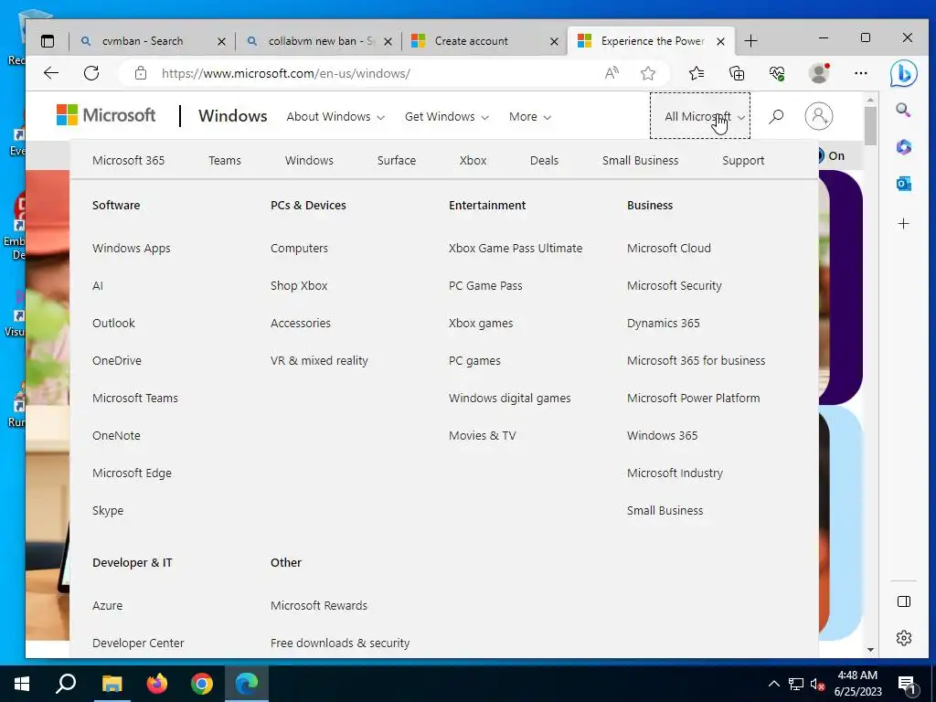This screenshot has width=936, height=702.
Task: Open VR & mixed reality link
Action: (319, 360)
